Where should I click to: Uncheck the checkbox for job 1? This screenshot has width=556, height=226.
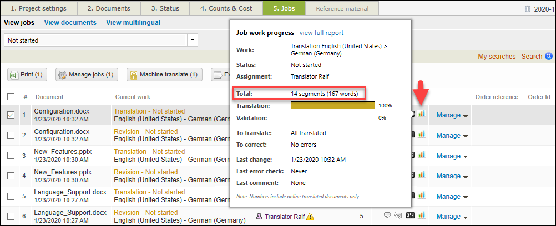11,115
